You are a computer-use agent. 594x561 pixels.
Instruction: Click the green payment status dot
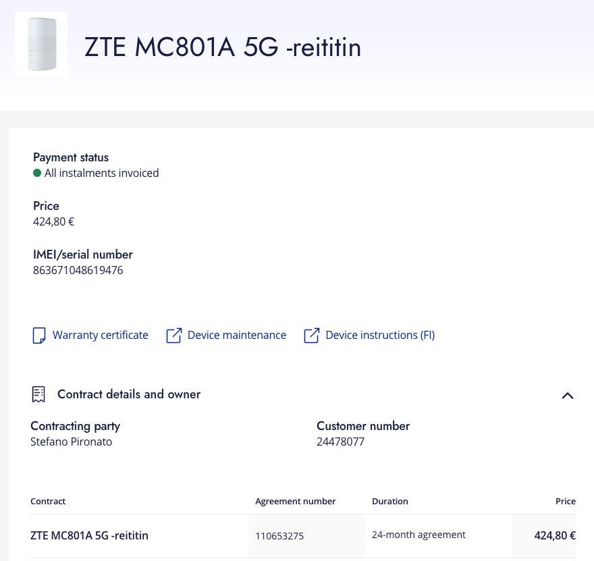click(x=37, y=173)
